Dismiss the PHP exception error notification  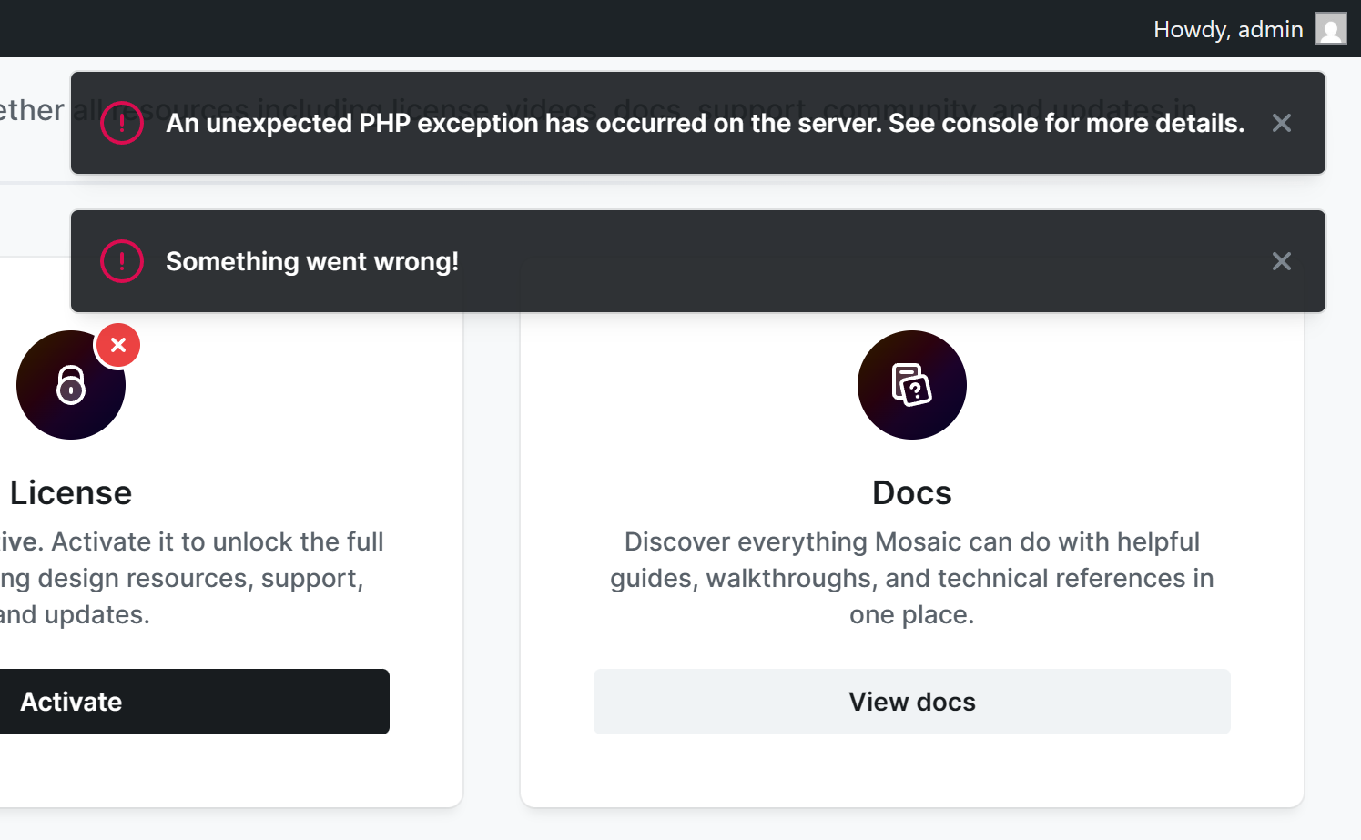1281,123
